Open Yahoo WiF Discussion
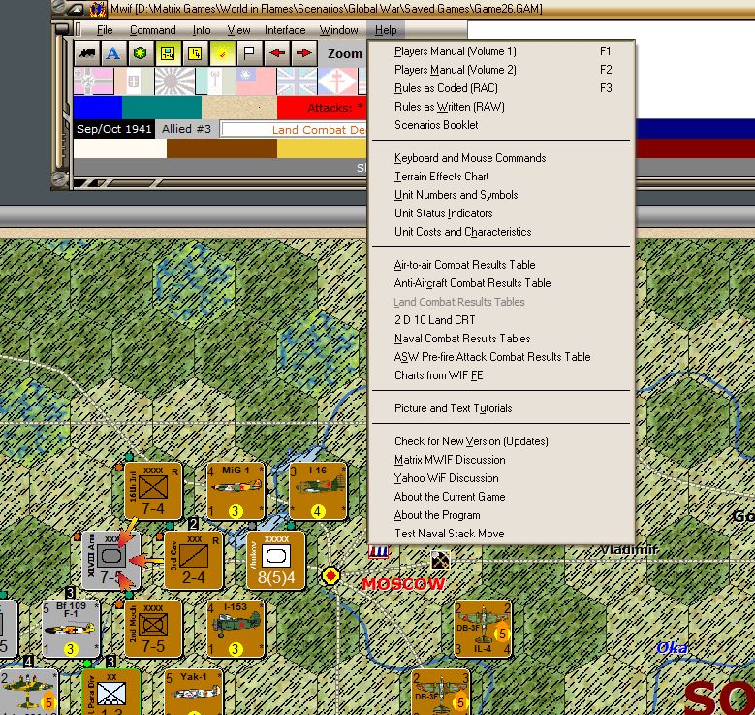This screenshot has height=715, width=755. (502, 478)
